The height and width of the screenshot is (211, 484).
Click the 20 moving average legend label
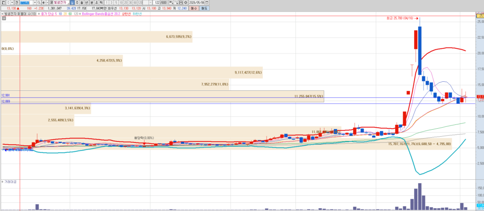(x=65, y=14)
